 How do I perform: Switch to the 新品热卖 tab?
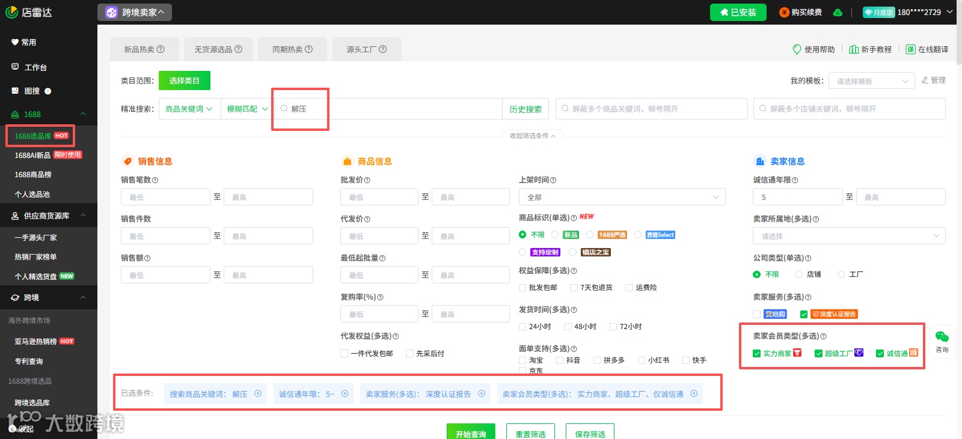[144, 49]
